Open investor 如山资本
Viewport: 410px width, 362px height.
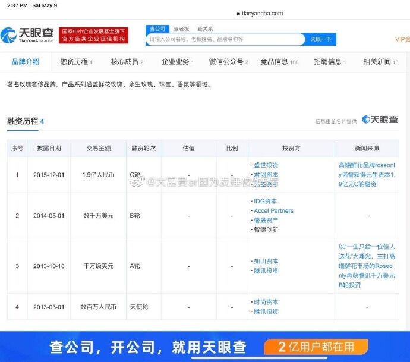[266, 261]
